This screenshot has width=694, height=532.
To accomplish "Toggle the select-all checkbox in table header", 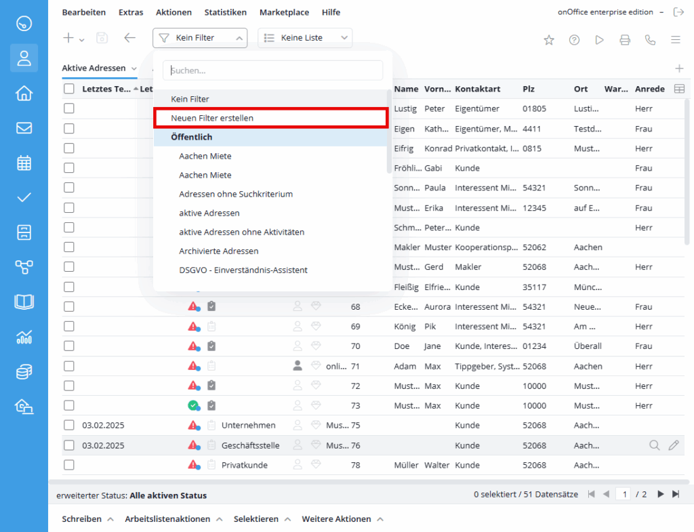I will coord(69,89).
